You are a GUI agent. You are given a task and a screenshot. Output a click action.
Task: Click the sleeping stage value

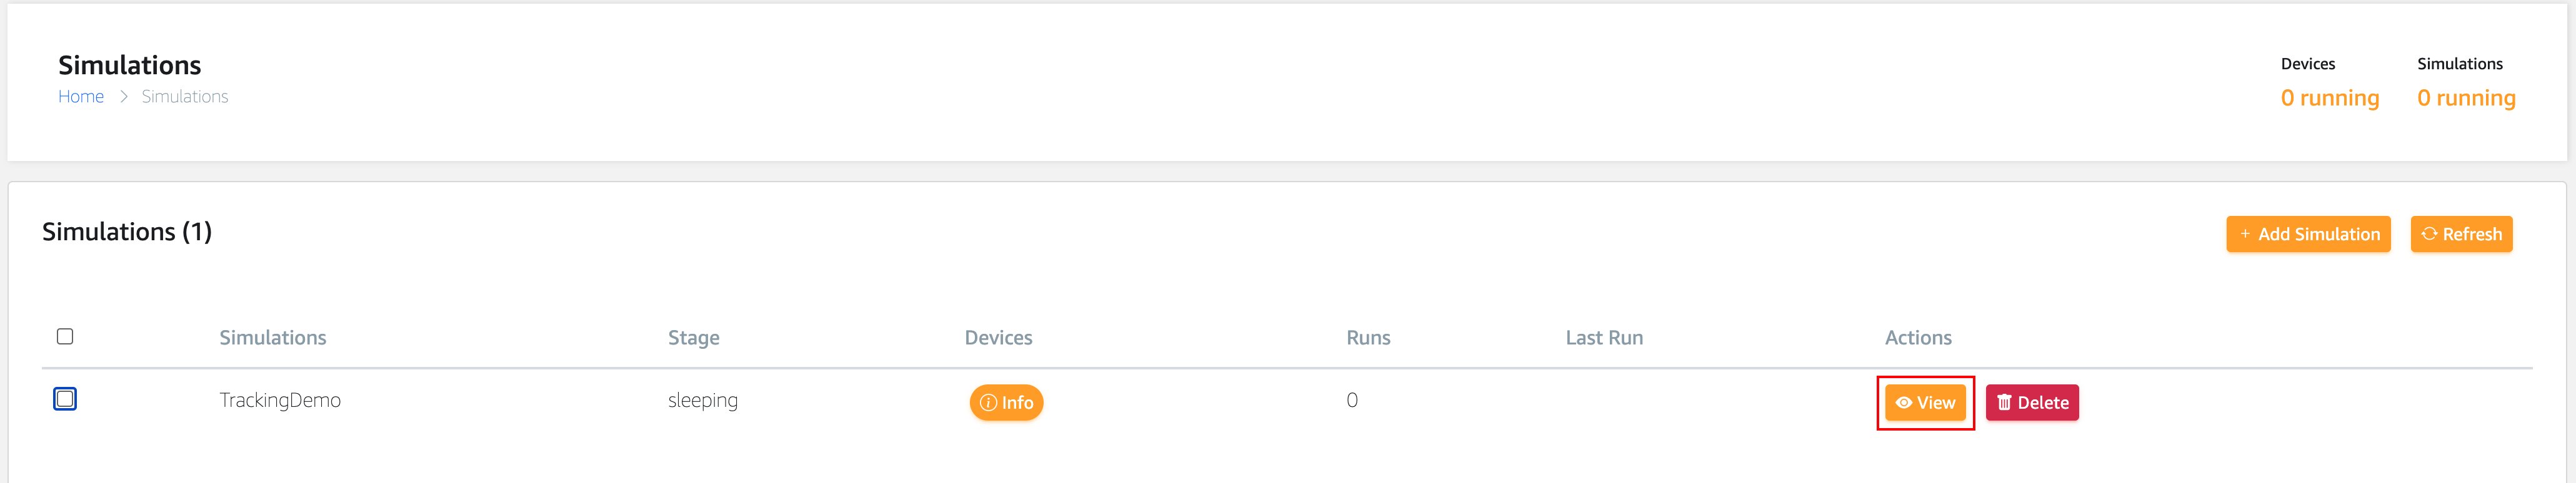click(703, 401)
